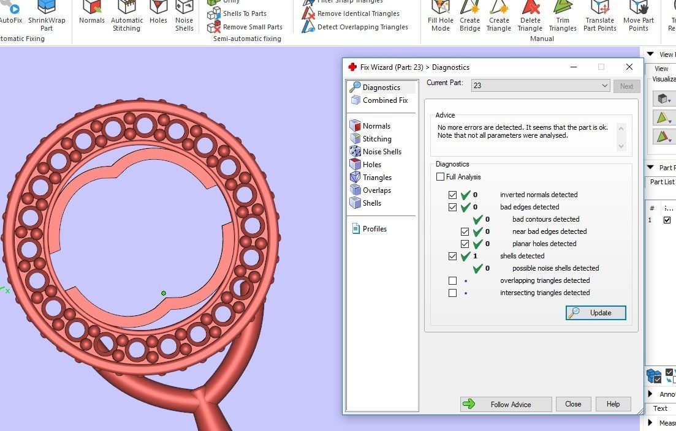Expand the Measurements section
The width and height of the screenshot is (676, 431).
click(x=650, y=422)
